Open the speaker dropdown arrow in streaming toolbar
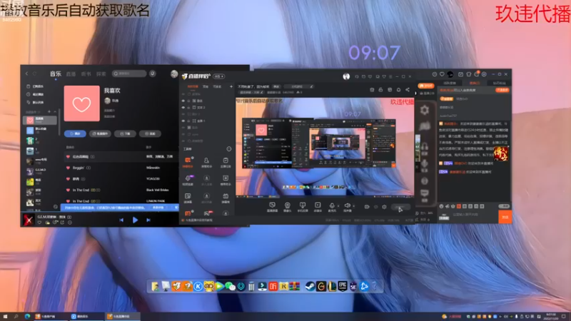This screenshot has width=571, height=321. tap(353, 206)
